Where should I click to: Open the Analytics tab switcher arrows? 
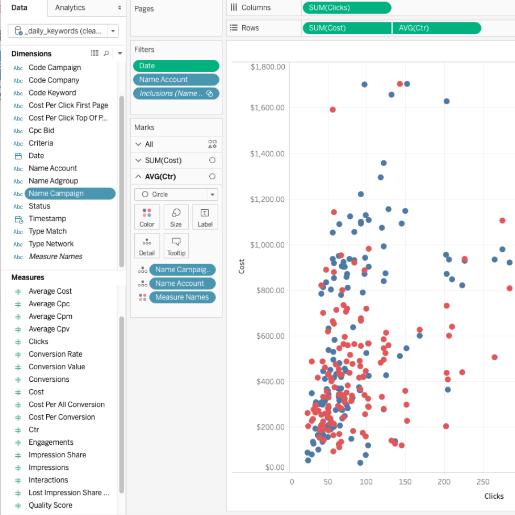pos(120,7)
